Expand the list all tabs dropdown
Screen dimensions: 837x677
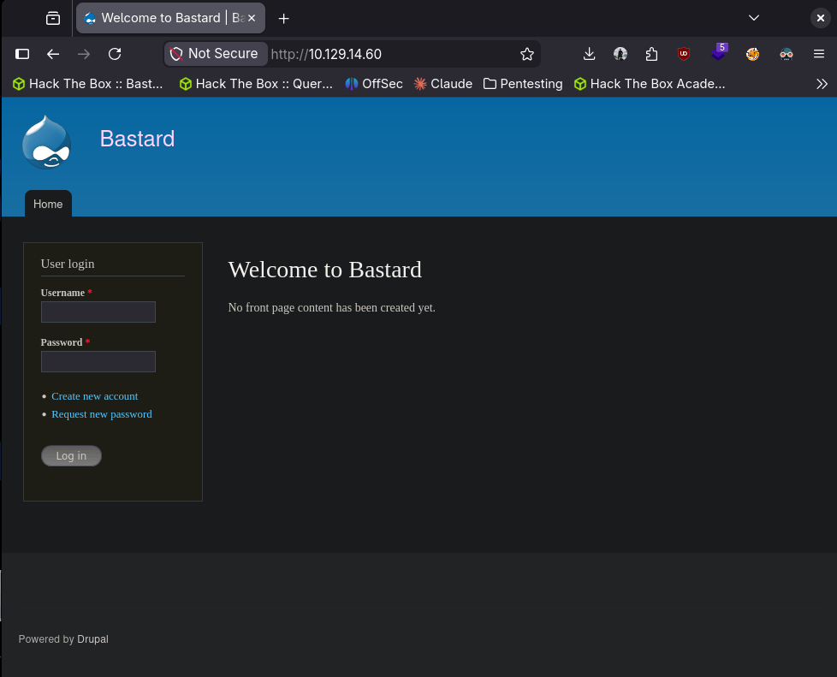pyautogui.click(x=754, y=18)
